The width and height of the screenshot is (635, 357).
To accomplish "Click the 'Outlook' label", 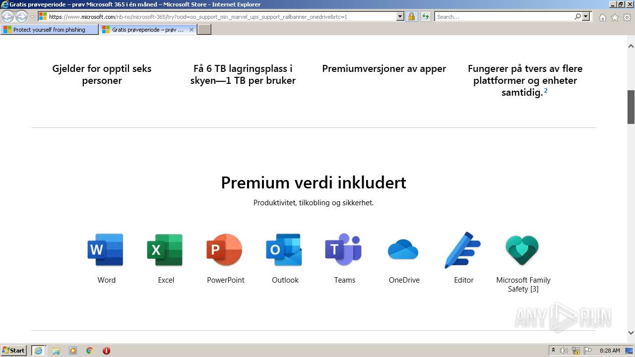I will [285, 280].
